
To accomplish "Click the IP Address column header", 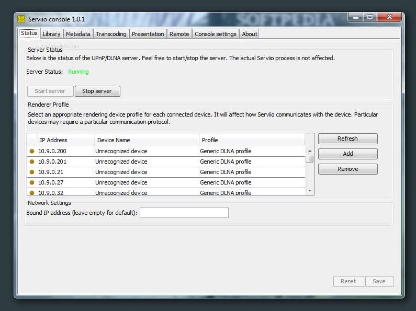I will pyautogui.click(x=65, y=140).
